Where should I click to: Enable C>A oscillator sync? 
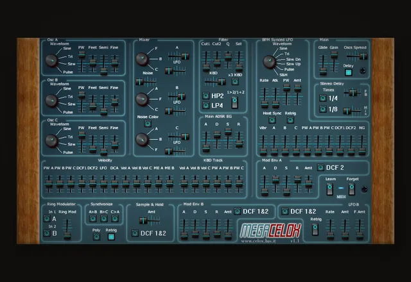(115, 219)
